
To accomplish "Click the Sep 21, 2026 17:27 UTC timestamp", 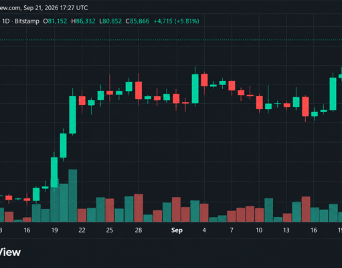I will coord(56,8).
